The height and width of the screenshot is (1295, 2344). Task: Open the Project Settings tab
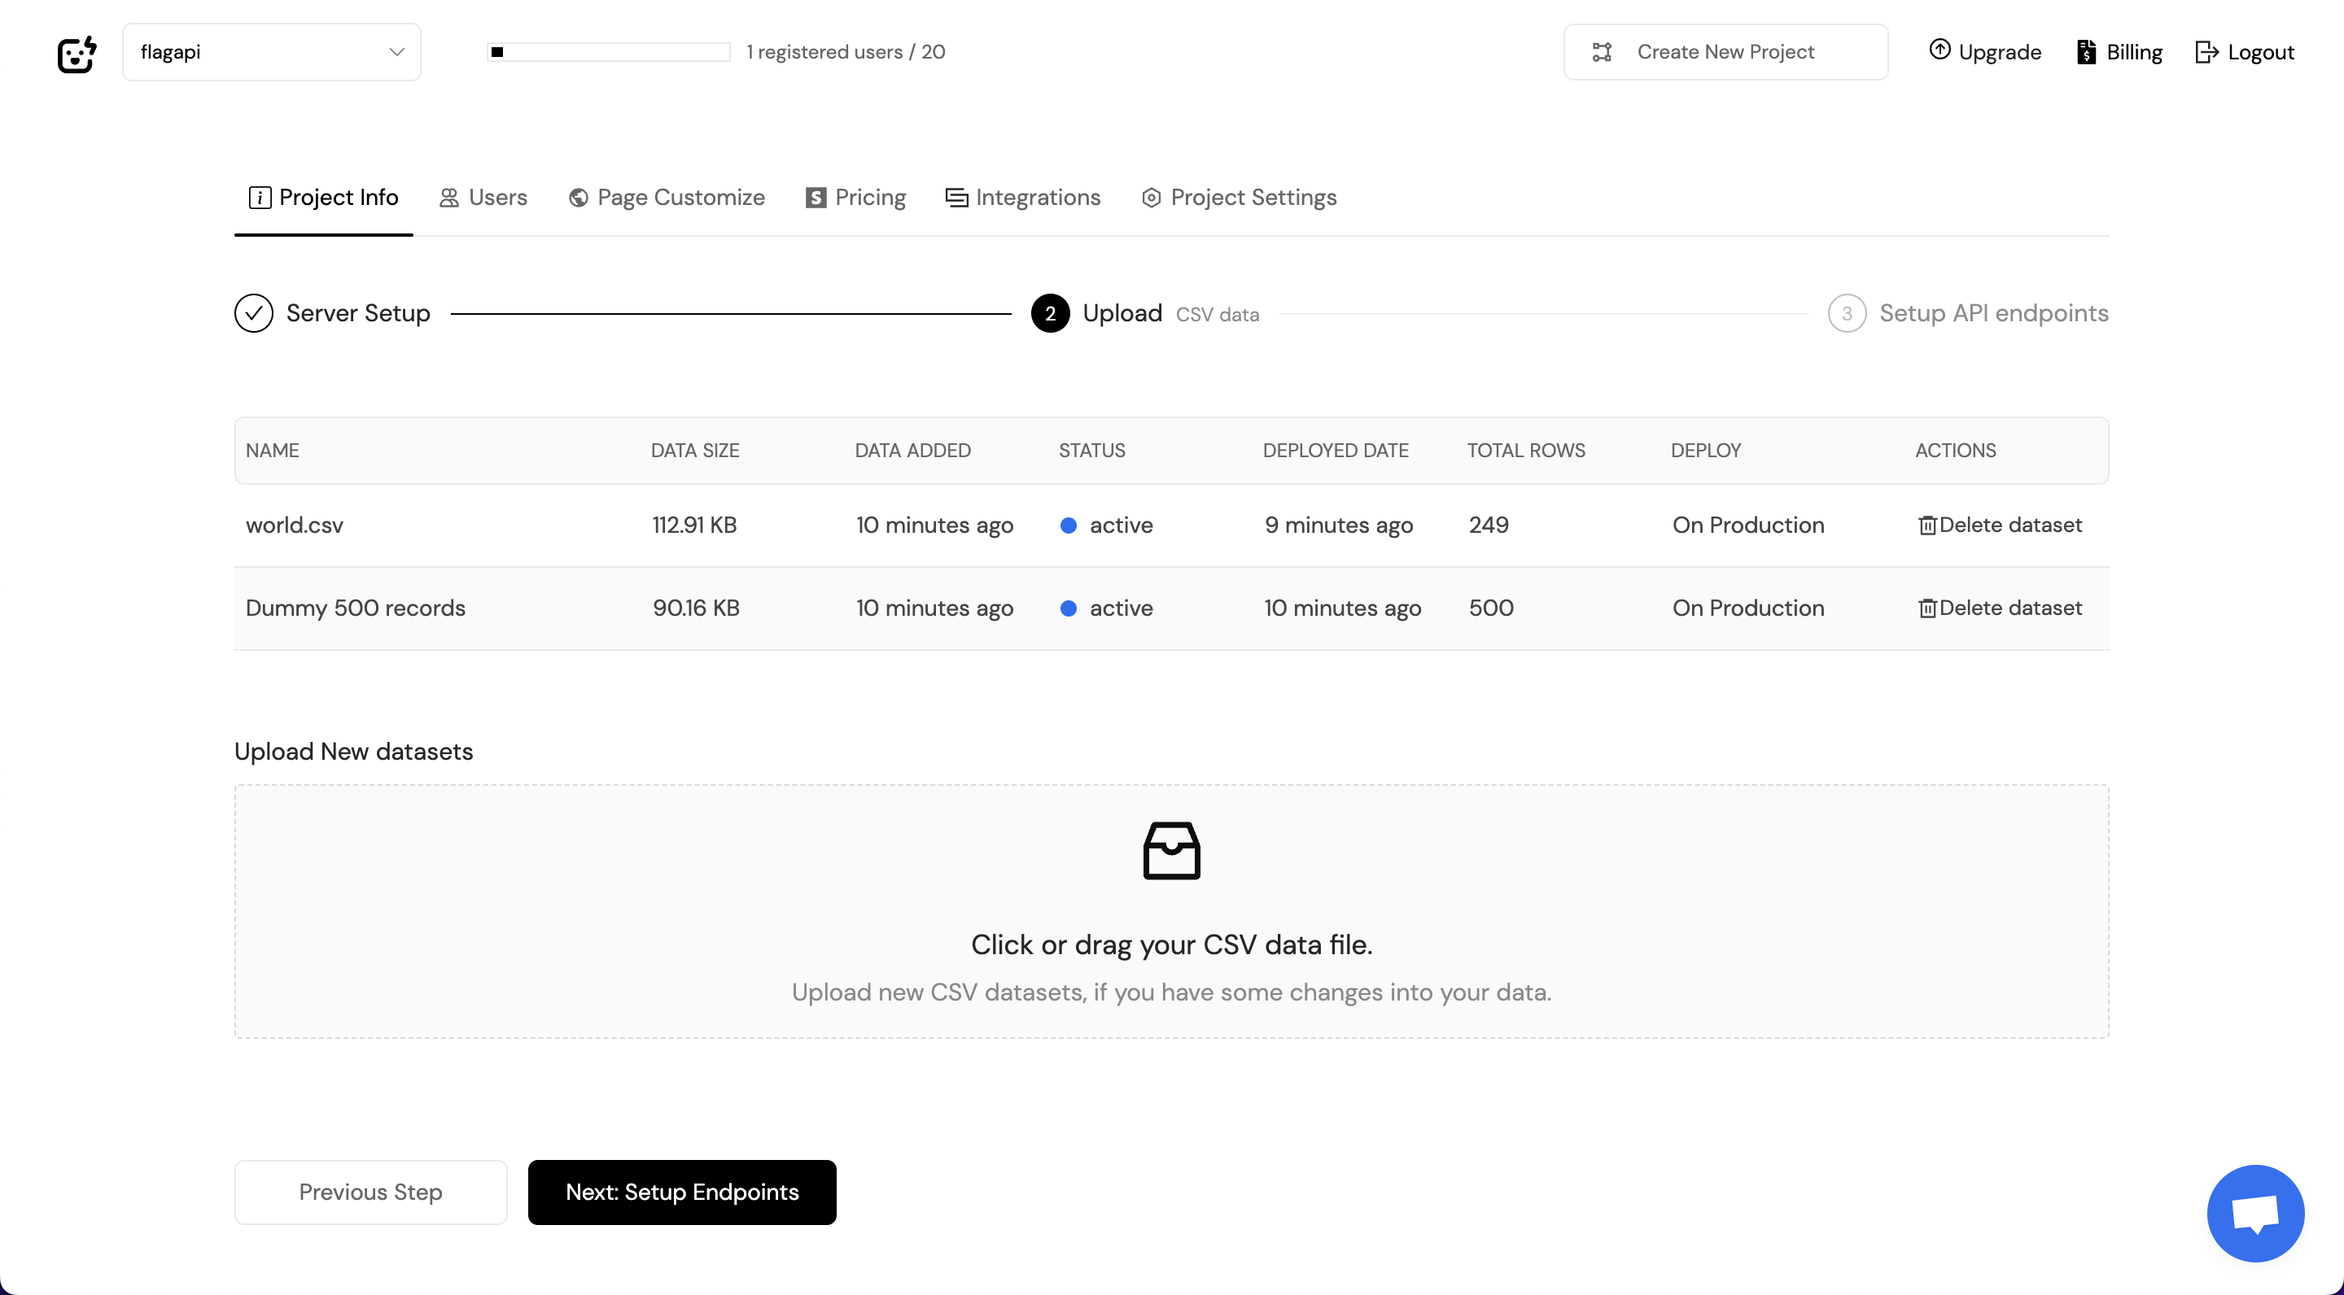[1239, 198]
